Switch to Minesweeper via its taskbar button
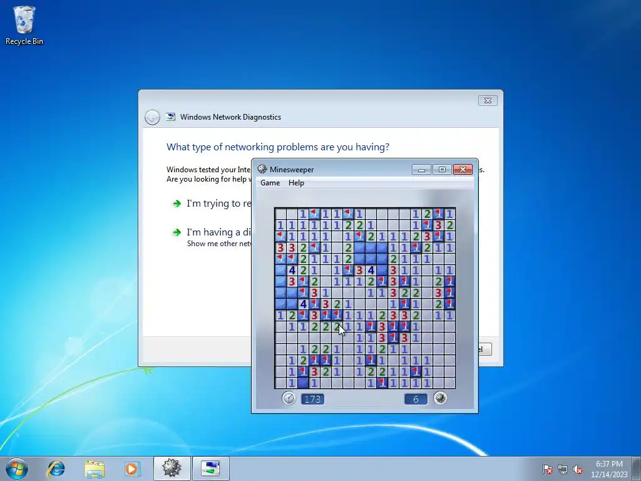Image resolution: width=641 pixels, height=481 pixels. (x=172, y=468)
